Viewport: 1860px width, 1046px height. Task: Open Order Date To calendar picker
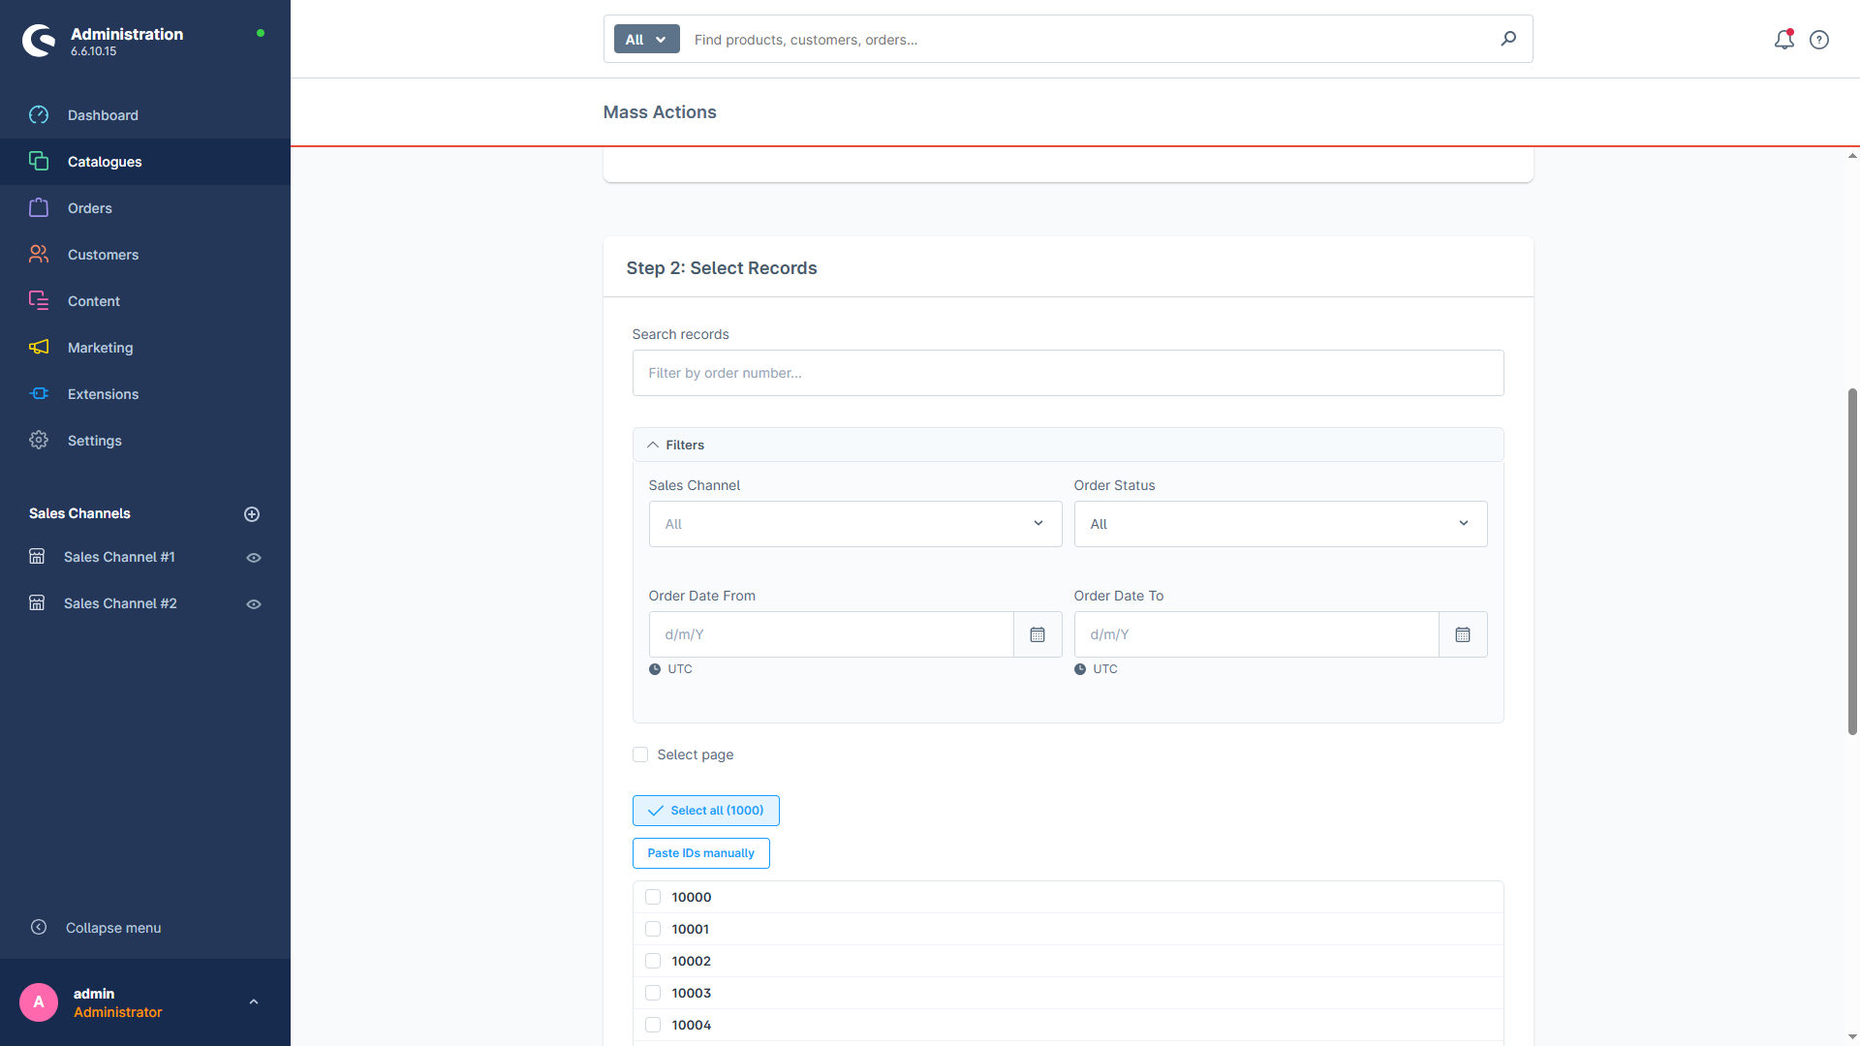[1463, 634]
